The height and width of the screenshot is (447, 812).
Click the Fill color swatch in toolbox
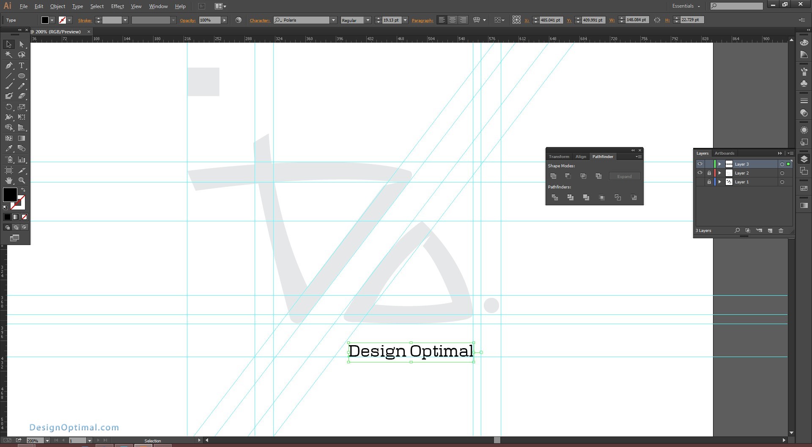pos(10,195)
